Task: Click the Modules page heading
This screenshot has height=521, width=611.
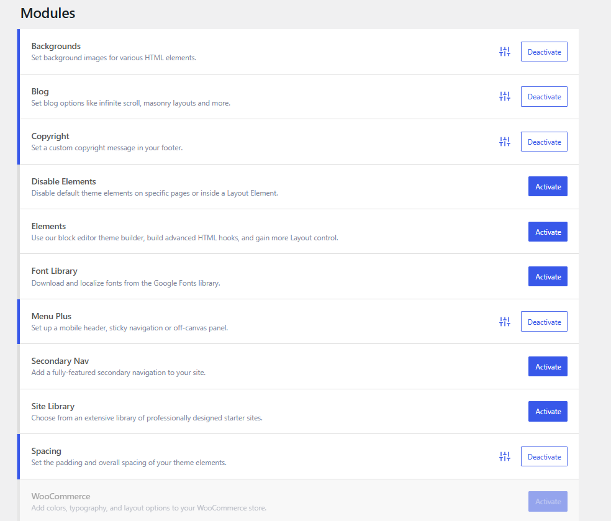Action: coord(48,13)
